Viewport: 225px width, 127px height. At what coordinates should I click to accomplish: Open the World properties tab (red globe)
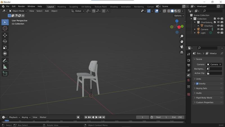189,80
